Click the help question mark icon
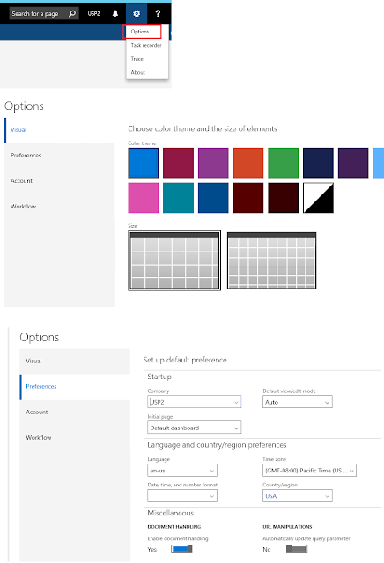The image size is (384, 563). [x=158, y=14]
